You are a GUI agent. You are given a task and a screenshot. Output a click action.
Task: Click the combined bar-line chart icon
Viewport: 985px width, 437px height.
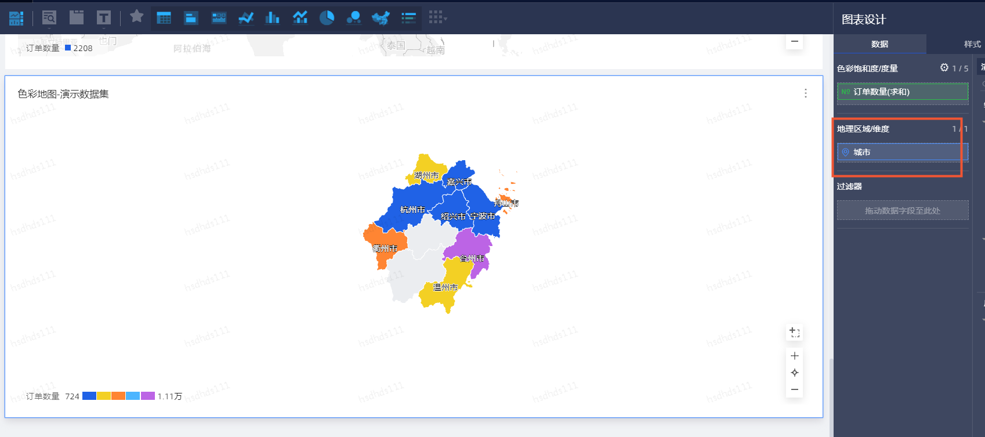point(300,18)
